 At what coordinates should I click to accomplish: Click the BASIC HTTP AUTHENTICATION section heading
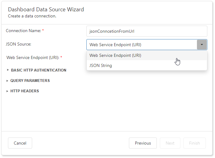39,70
